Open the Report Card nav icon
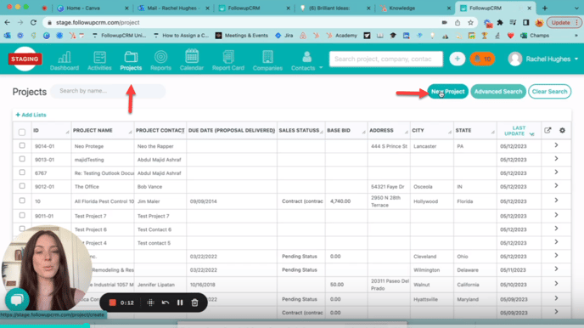 pyautogui.click(x=228, y=60)
